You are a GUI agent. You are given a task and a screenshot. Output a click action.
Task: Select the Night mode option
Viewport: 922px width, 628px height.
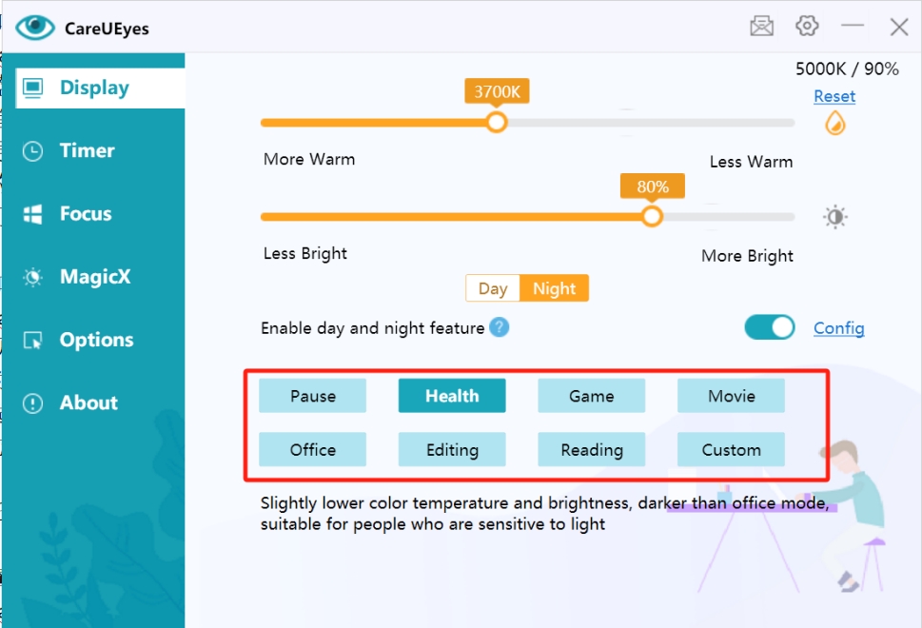click(554, 288)
